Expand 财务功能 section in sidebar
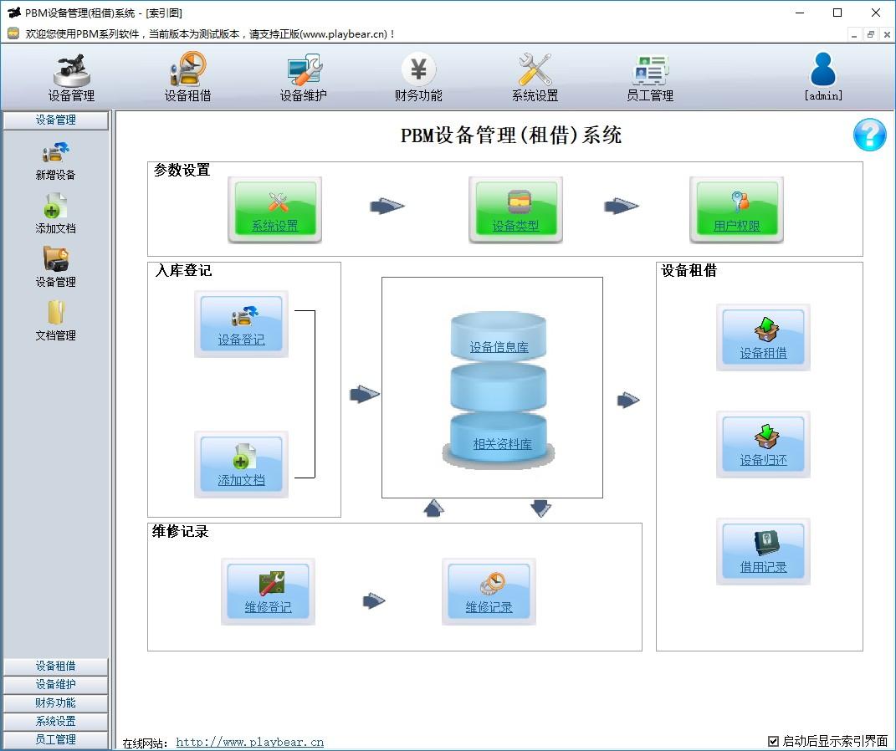 55,702
